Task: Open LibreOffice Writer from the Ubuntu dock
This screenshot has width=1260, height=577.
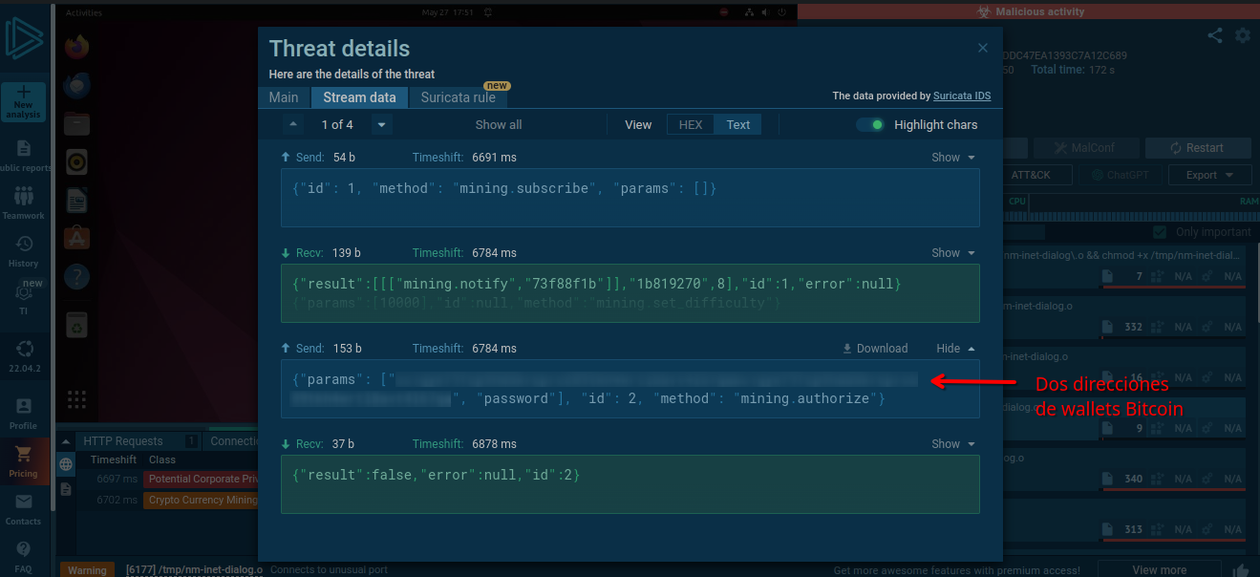Action: click(76, 201)
